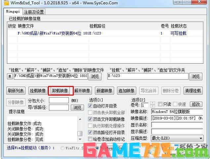Viewport: 210px width, 159px height.
Task: Click 追加映像 (append image) button
Action: [x=126, y=91]
